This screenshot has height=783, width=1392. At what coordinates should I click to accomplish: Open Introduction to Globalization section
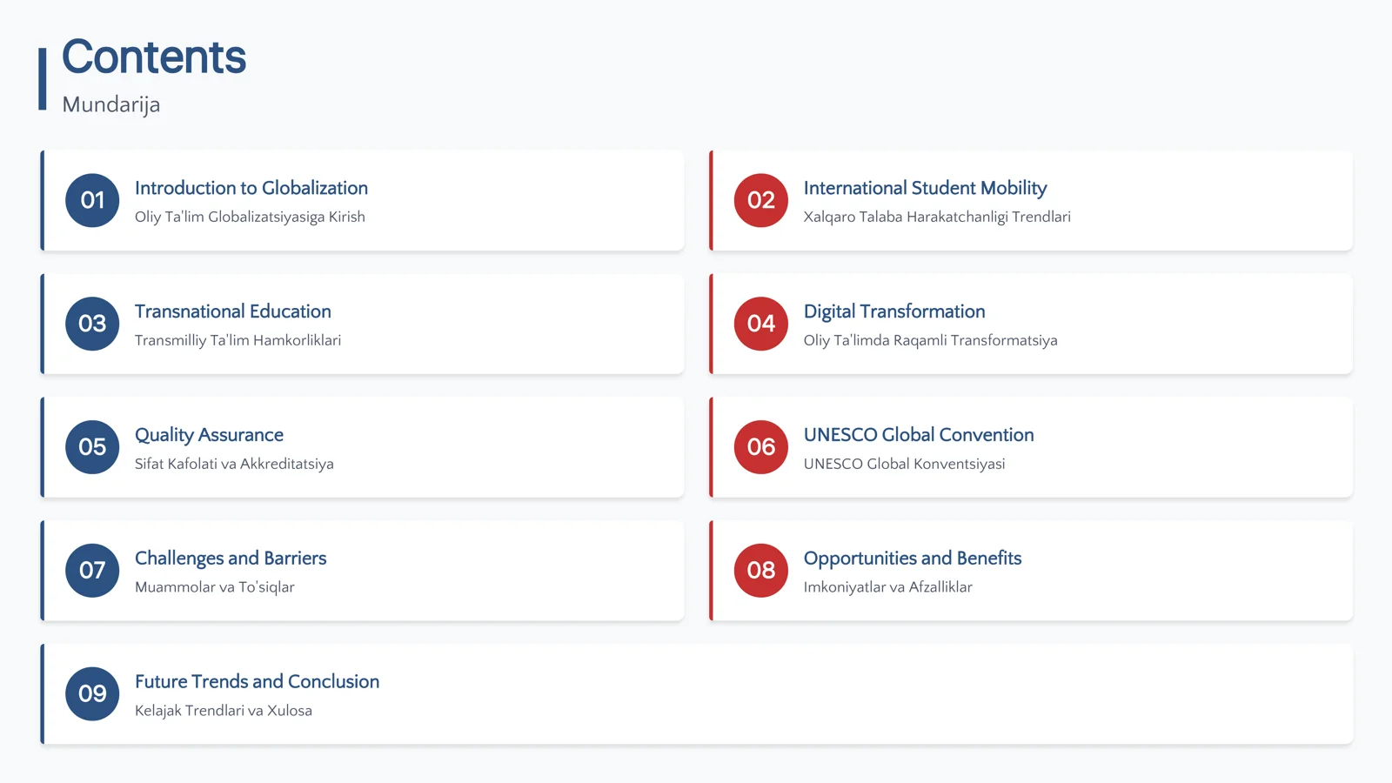click(x=251, y=188)
